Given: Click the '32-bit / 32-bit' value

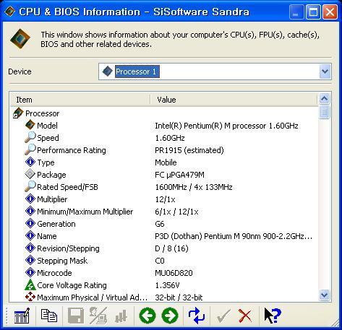Looking at the screenshot, I should click(x=179, y=298).
